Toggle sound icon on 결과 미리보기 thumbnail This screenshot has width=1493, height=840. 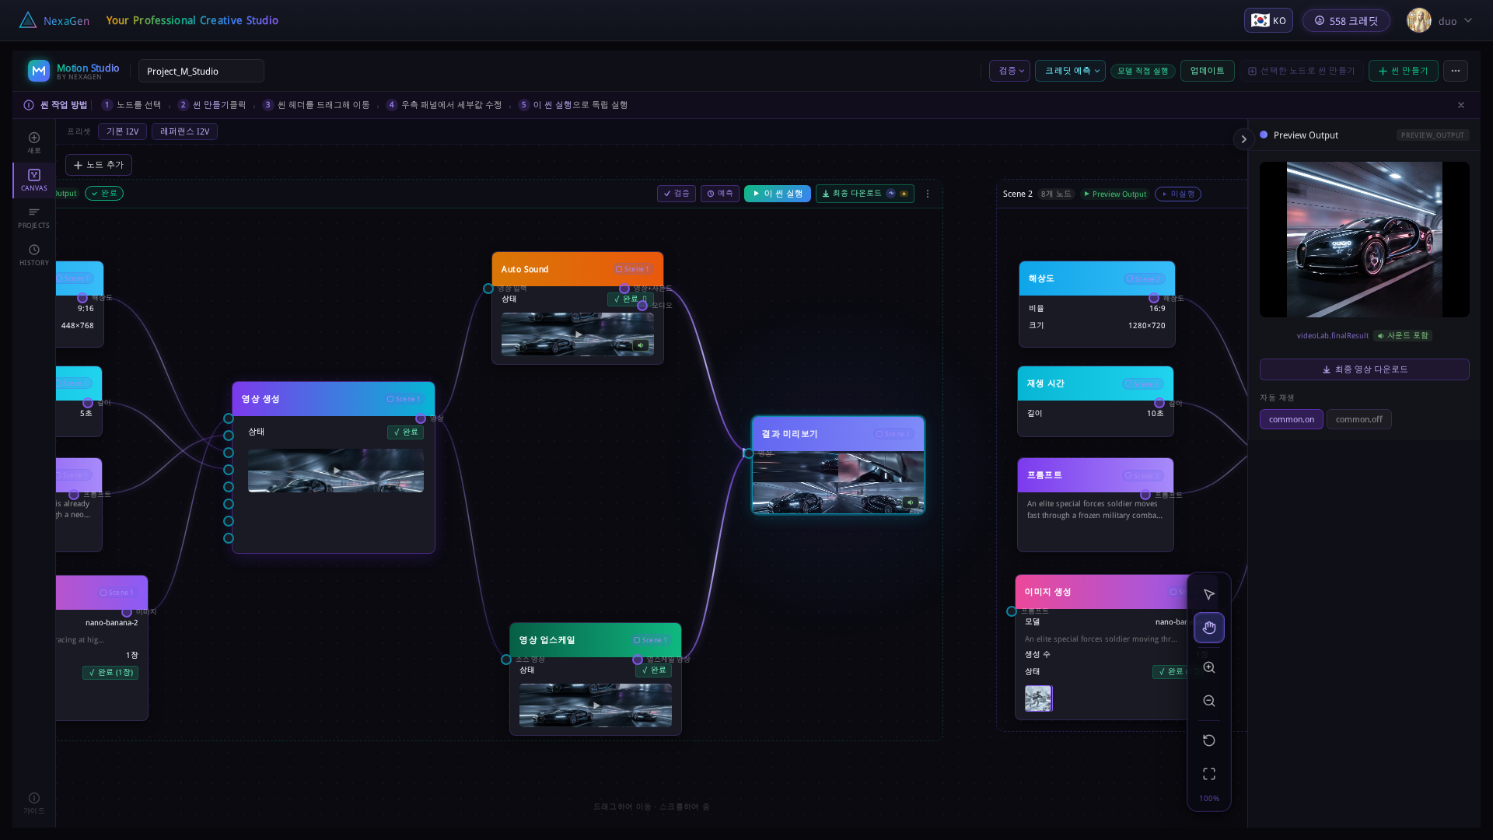point(910,502)
